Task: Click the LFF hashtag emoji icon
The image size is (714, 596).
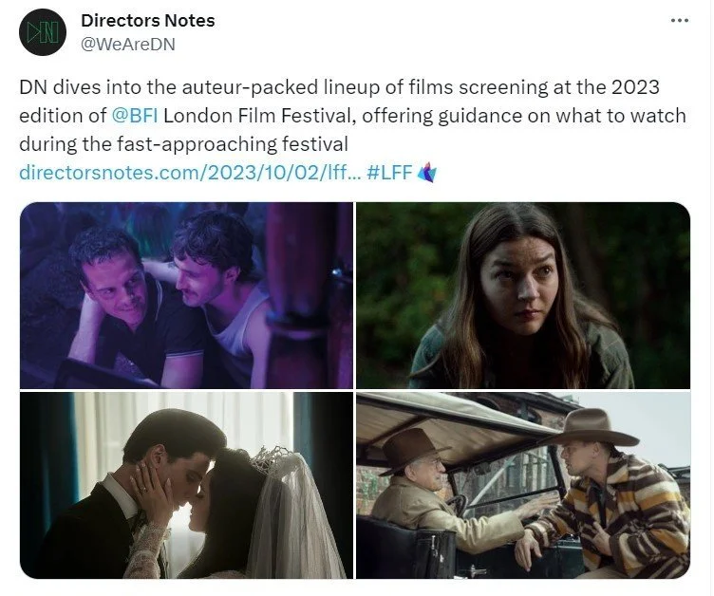Action: point(427,173)
